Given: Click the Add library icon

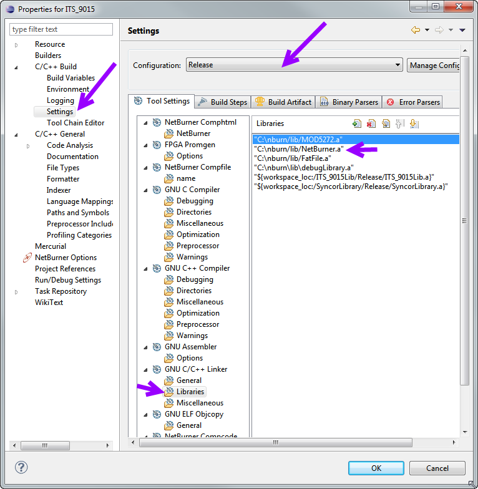Looking at the screenshot, I should coord(357,123).
